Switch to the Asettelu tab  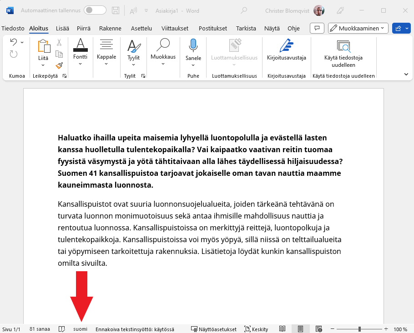[x=141, y=28]
